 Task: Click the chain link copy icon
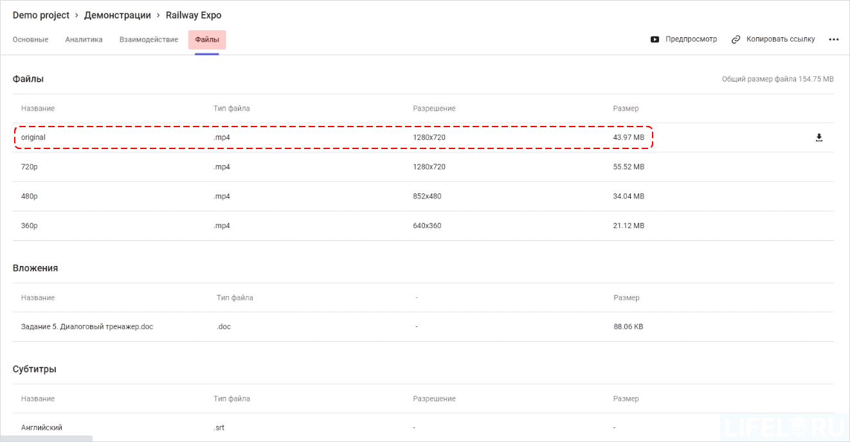click(x=736, y=39)
